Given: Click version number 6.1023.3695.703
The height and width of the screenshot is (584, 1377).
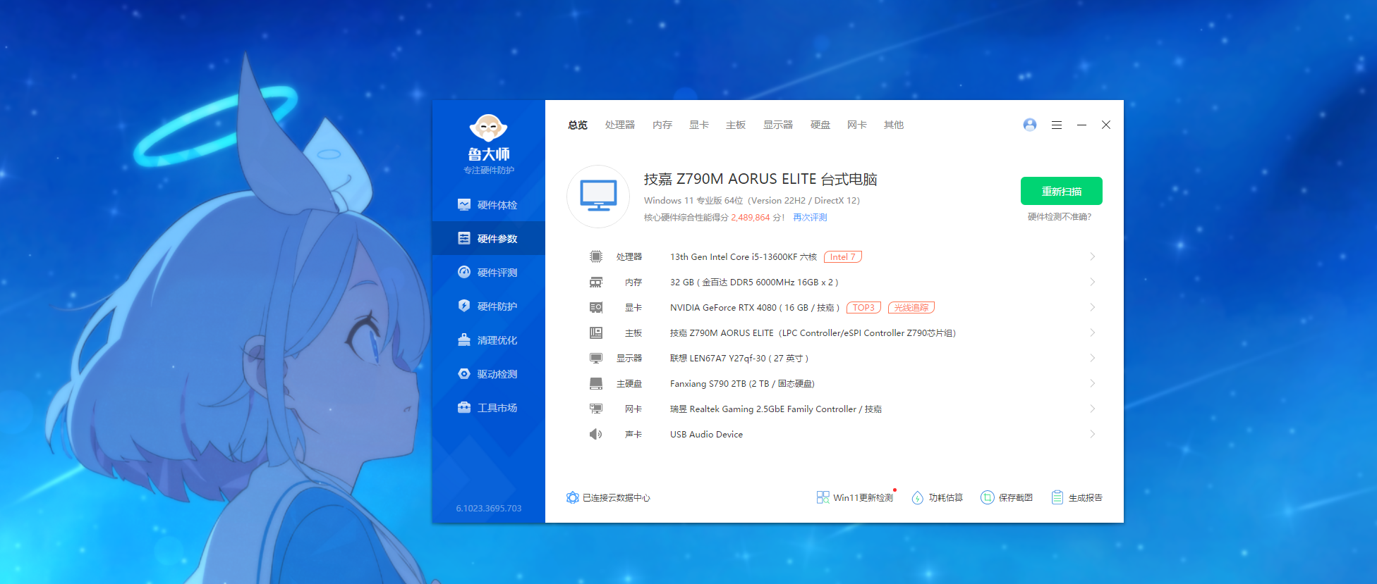Looking at the screenshot, I should [489, 509].
